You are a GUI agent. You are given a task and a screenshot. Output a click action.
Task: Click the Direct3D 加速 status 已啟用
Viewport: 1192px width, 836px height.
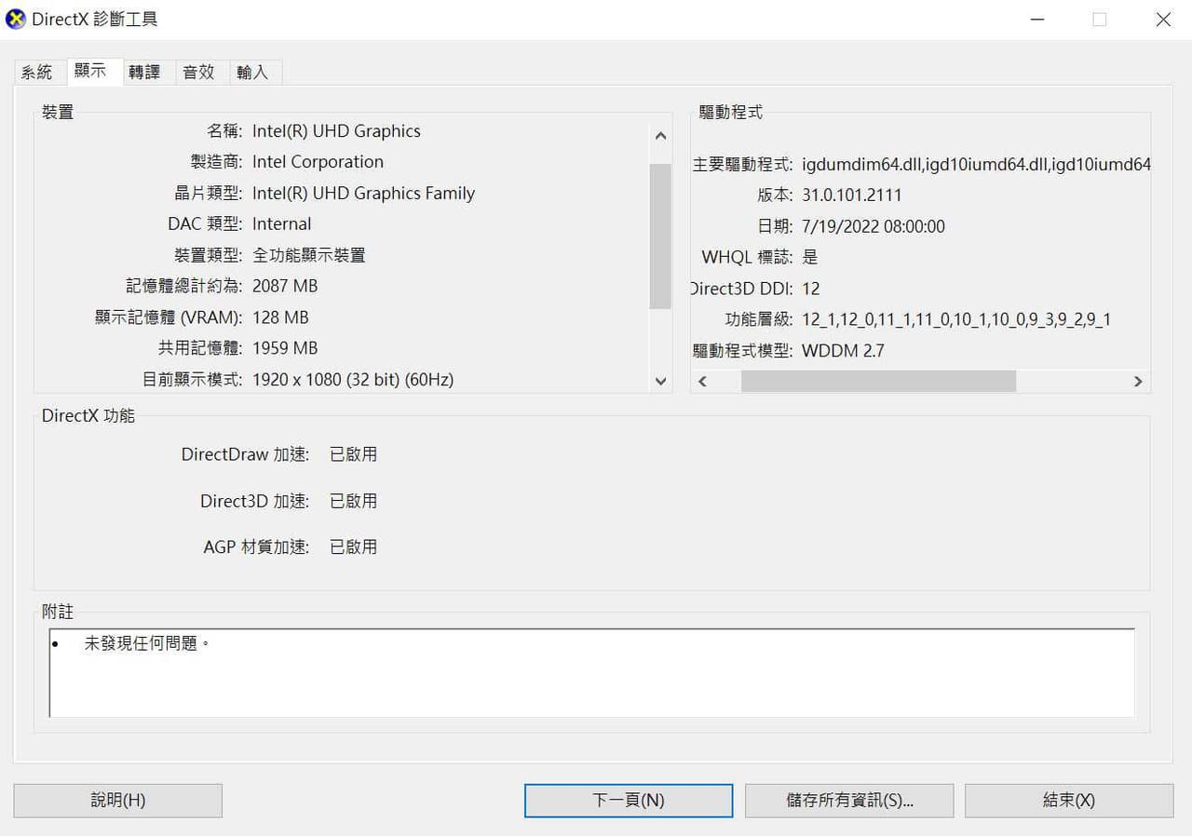coord(353,501)
